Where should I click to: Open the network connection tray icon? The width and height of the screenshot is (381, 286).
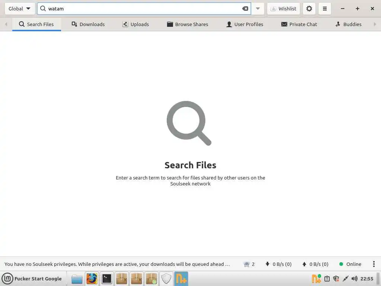pos(345,279)
